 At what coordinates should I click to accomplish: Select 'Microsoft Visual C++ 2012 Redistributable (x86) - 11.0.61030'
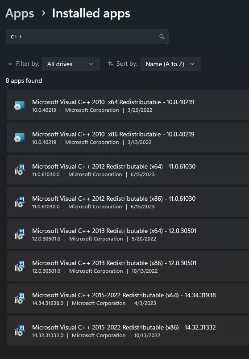[128, 202]
